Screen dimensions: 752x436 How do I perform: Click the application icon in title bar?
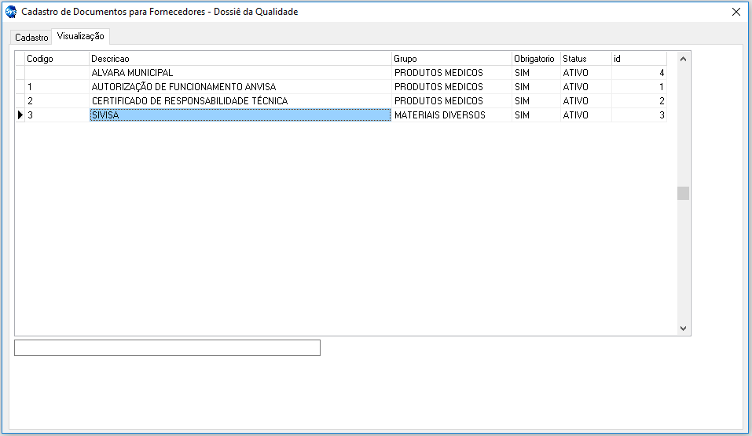(x=11, y=12)
